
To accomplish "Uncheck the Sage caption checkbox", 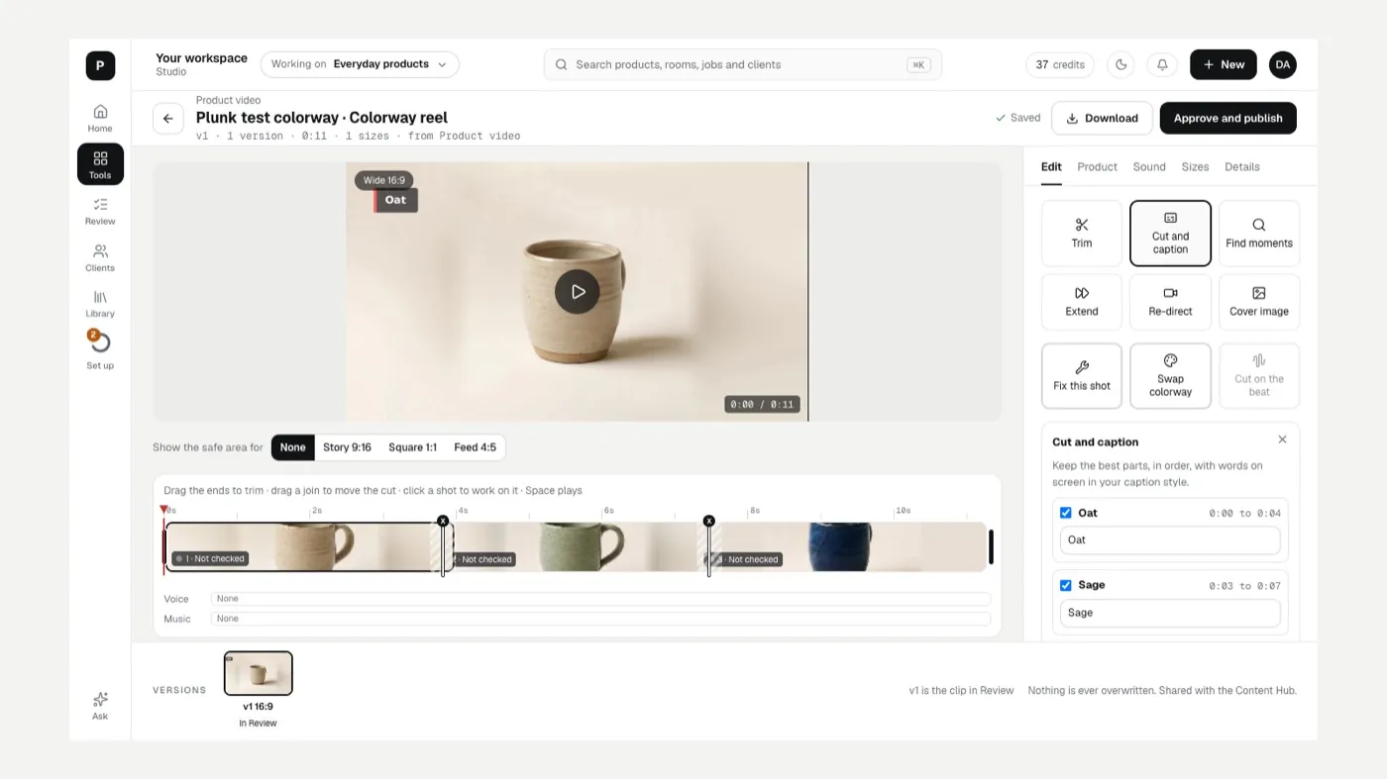I will click(1066, 585).
